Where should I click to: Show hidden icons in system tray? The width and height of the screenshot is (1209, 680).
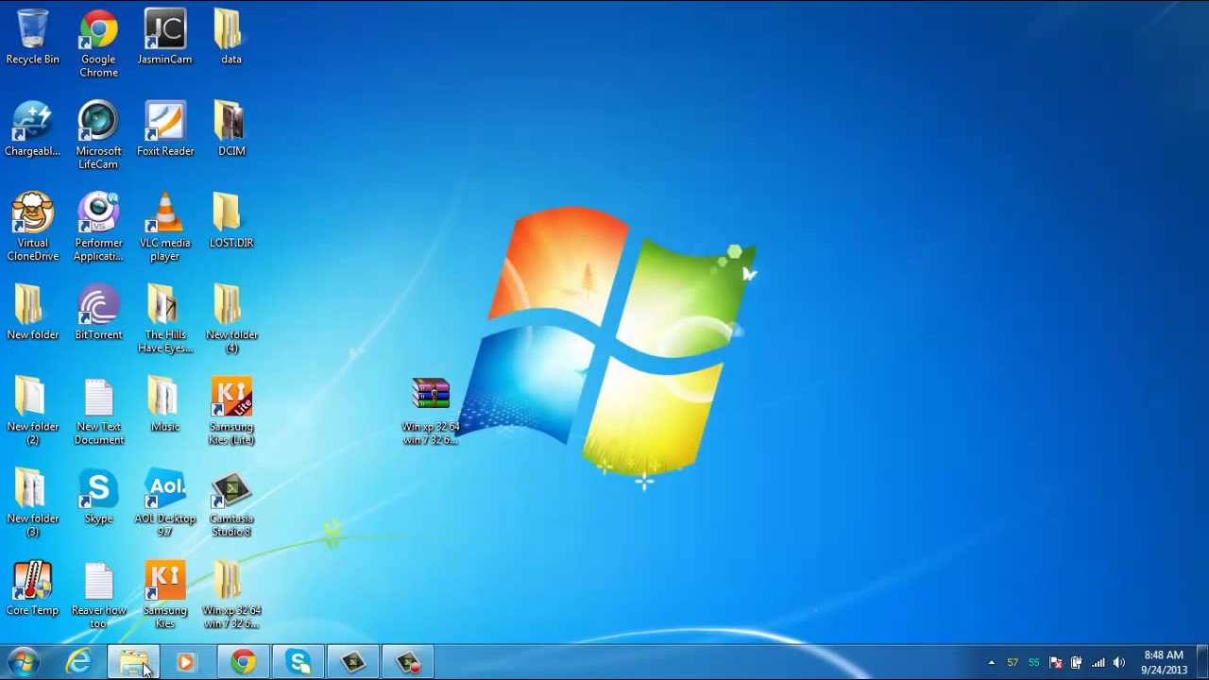991,663
